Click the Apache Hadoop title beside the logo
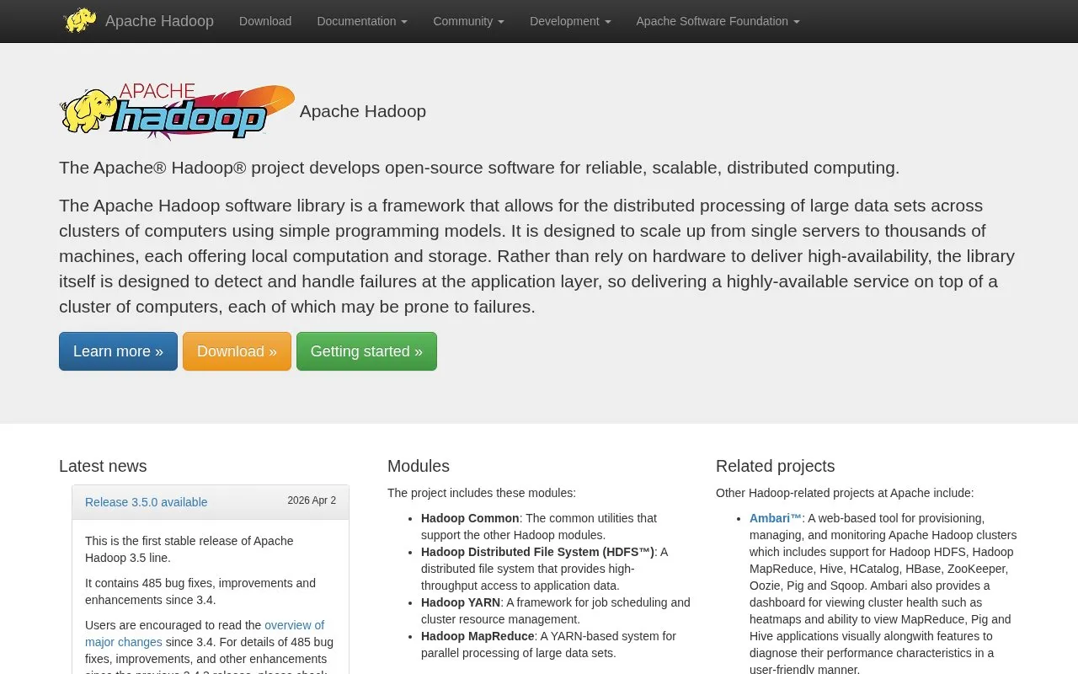Viewport: 1078px width, 674px height. tap(363, 111)
